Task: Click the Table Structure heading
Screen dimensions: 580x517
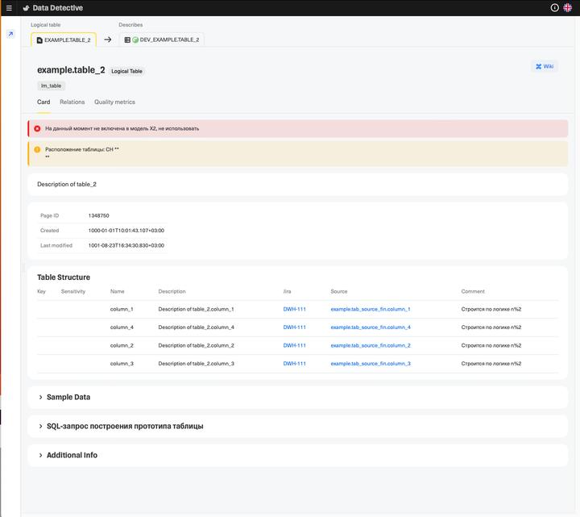Action: tap(64, 277)
